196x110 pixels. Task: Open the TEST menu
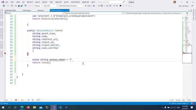tap(51, 2)
